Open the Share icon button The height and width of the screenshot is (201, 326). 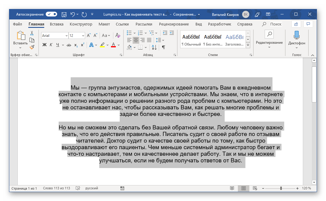point(296,24)
